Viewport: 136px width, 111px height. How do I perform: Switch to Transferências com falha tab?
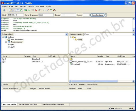(29, 104)
